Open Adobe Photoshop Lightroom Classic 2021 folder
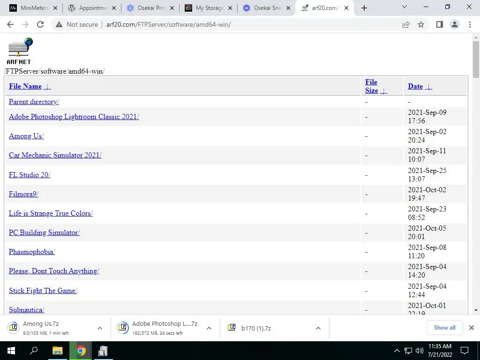Screen dimensions: 480x360 (x=74, y=117)
